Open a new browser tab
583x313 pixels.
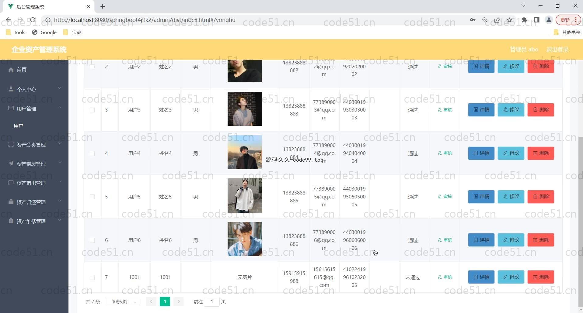point(103,6)
